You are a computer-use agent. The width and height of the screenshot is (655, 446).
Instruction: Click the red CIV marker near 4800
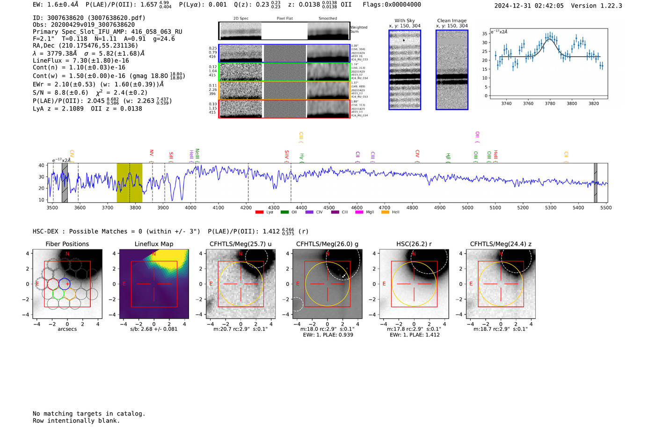pos(417,156)
